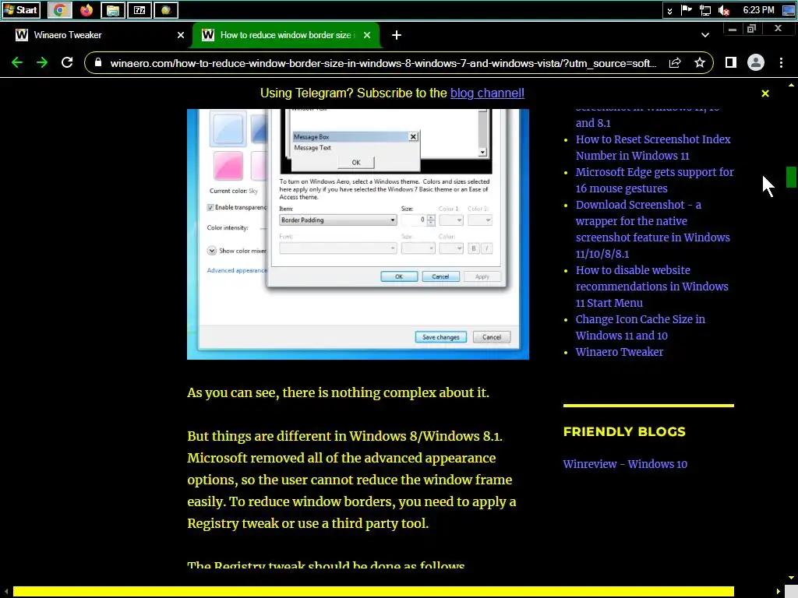Open the Chrome profile menu
Image resolution: width=798 pixels, height=598 pixels.
click(x=756, y=62)
